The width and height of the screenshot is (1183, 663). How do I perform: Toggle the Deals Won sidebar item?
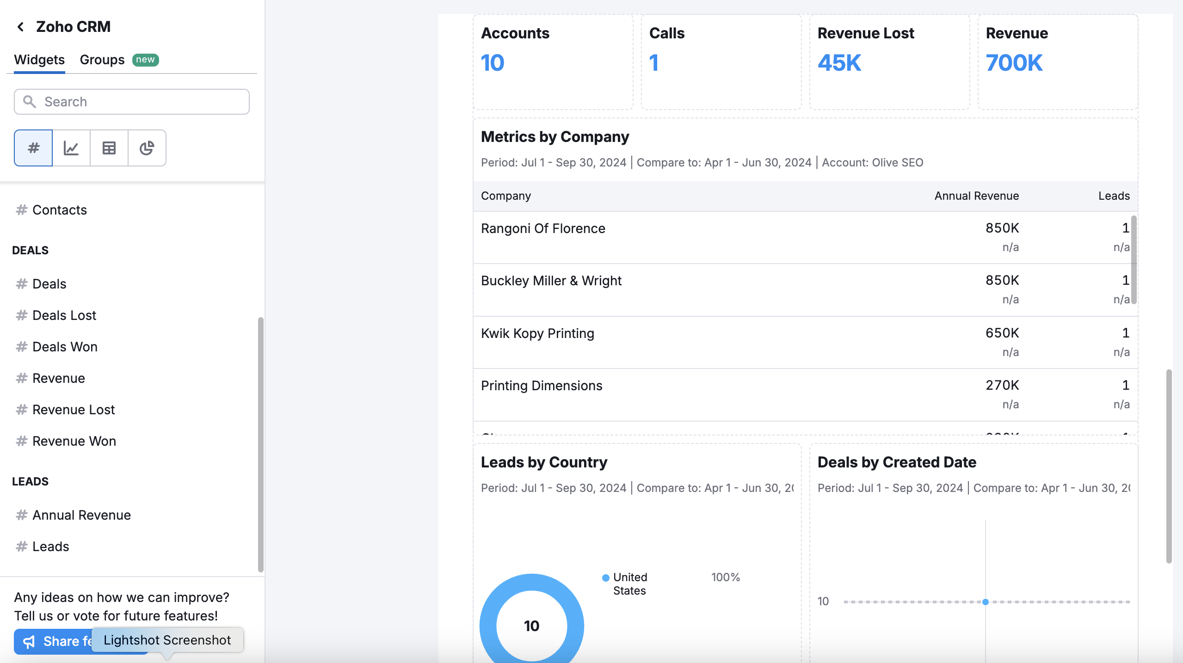(64, 346)
